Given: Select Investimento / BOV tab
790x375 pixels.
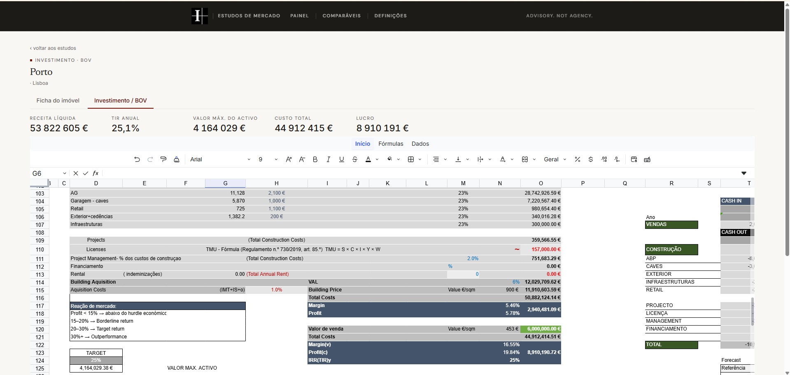Looking at the screenshot, I should tap(121, 100).
